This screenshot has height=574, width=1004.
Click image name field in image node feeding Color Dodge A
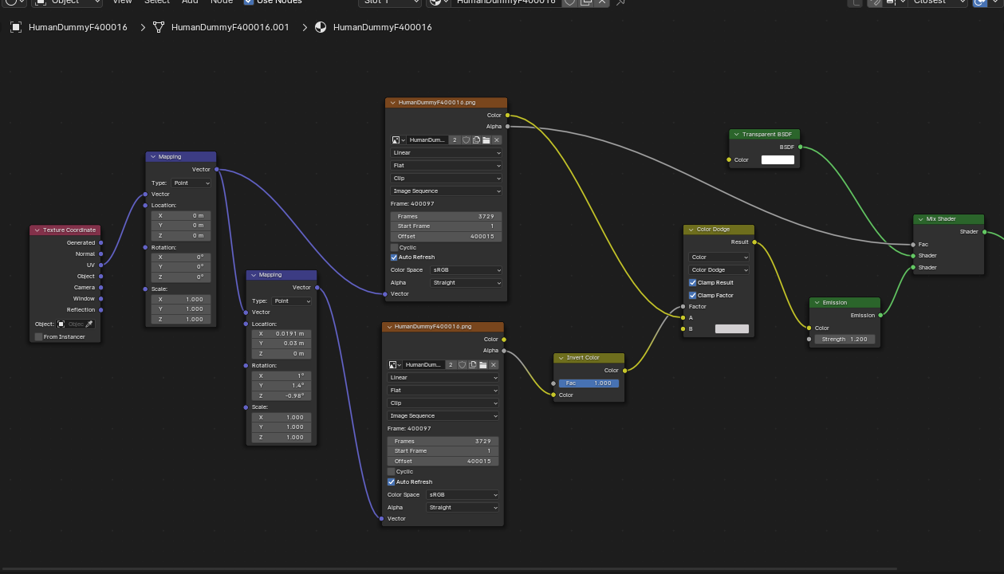(x=427, y=140)
